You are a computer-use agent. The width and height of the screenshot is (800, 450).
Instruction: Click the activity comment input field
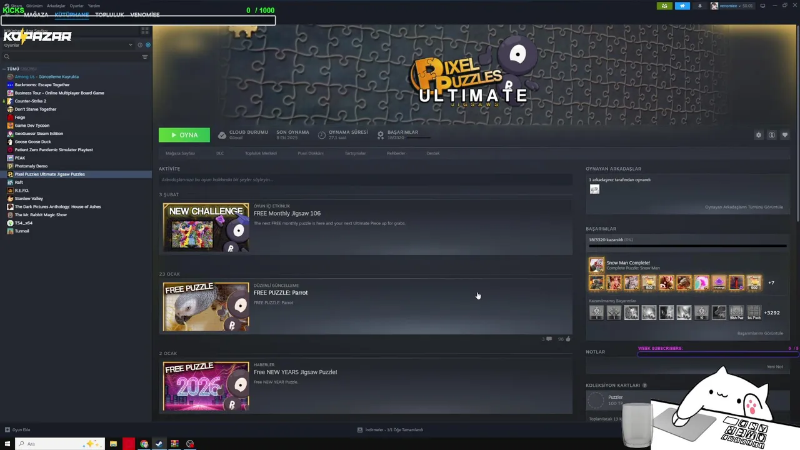[366, 180]
